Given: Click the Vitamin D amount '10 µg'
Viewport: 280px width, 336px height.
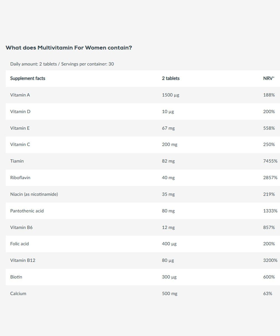Looking at the screenshot, I should click(x=168, y=111).
